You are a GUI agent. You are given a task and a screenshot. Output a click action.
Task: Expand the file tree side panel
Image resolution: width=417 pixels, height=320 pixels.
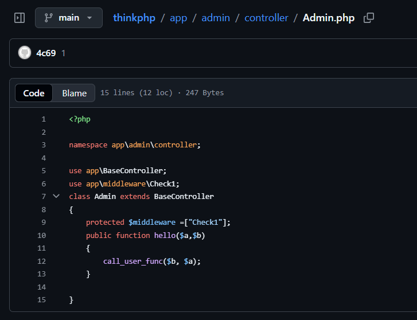coord(20,18)
